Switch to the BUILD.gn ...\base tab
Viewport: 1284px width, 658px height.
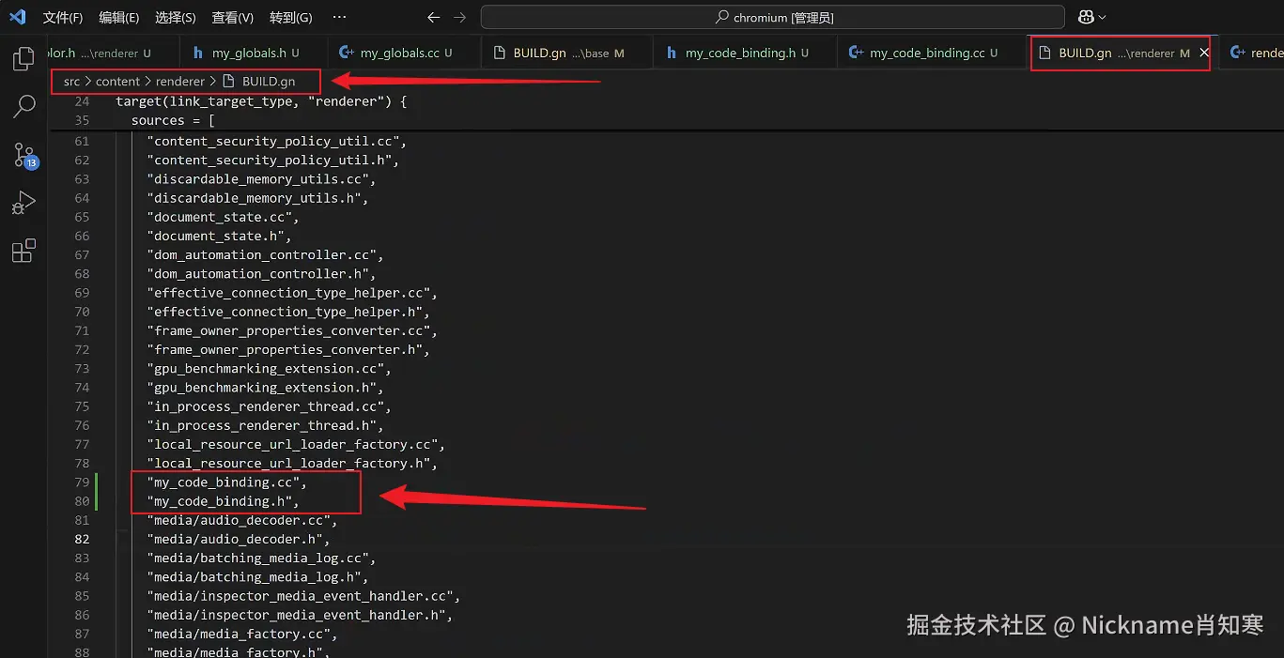566,54
